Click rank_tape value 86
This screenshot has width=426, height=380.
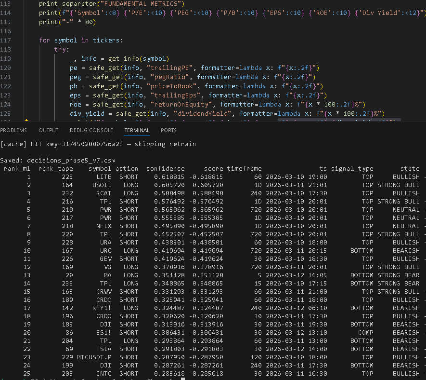coord(69,333)
